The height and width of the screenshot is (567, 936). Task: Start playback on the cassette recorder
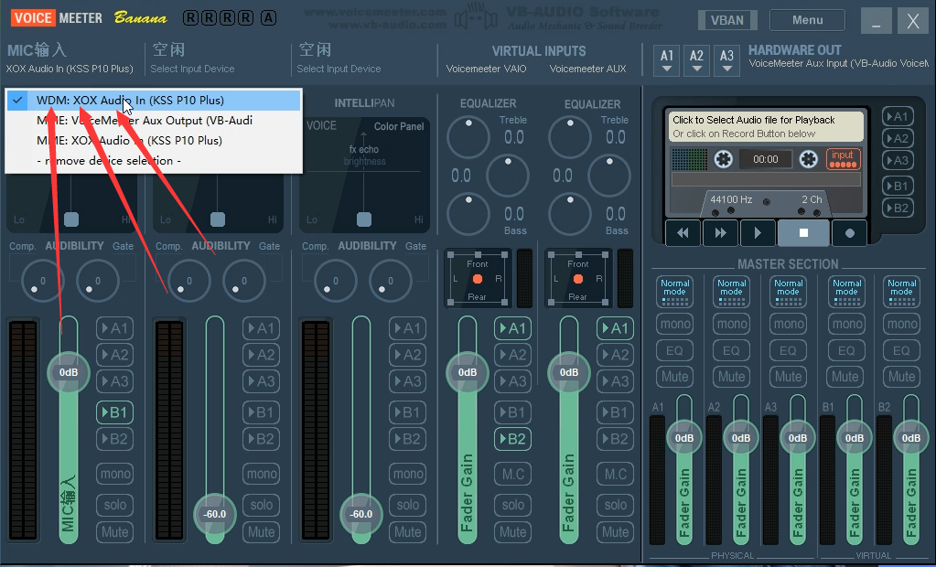758,233
